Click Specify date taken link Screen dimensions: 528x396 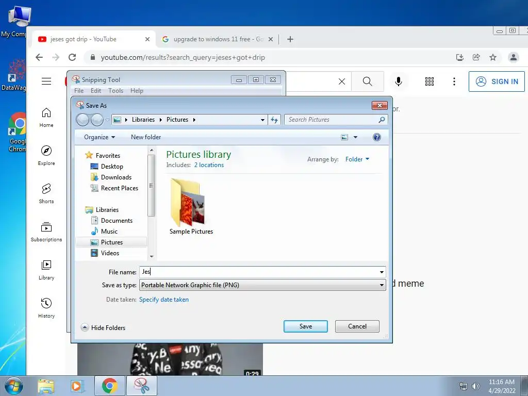point(163,300)
